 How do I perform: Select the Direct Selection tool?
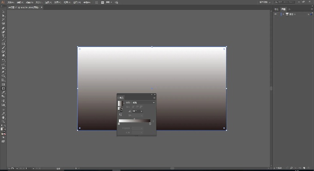coord(3,15)
